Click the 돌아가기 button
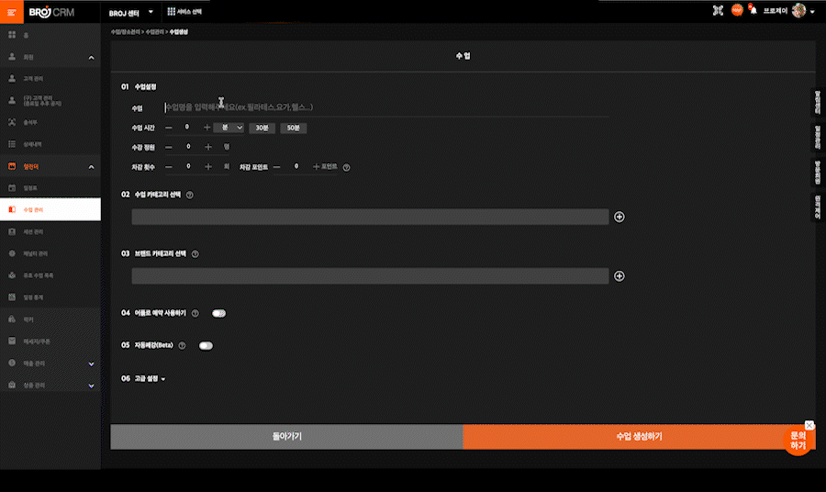Viewport: 826px width, 492px height. point(286,437)
